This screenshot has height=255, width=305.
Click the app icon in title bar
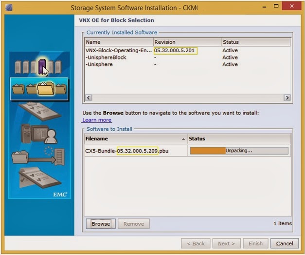9,7
